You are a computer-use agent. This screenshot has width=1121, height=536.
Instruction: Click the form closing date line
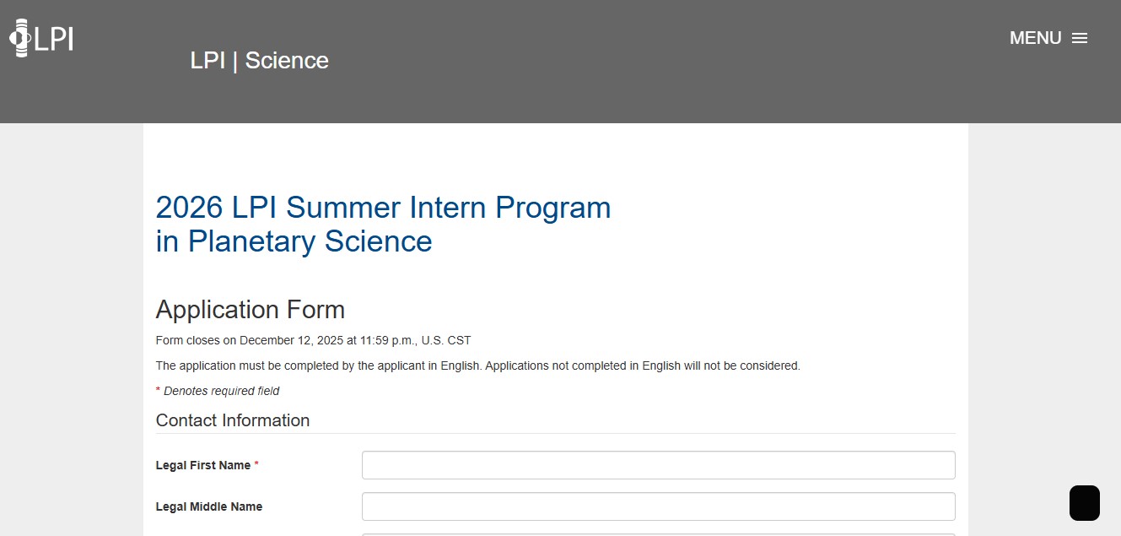313,341
